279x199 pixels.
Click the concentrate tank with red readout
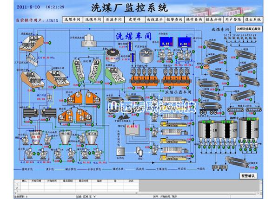[x=132, y=129]
